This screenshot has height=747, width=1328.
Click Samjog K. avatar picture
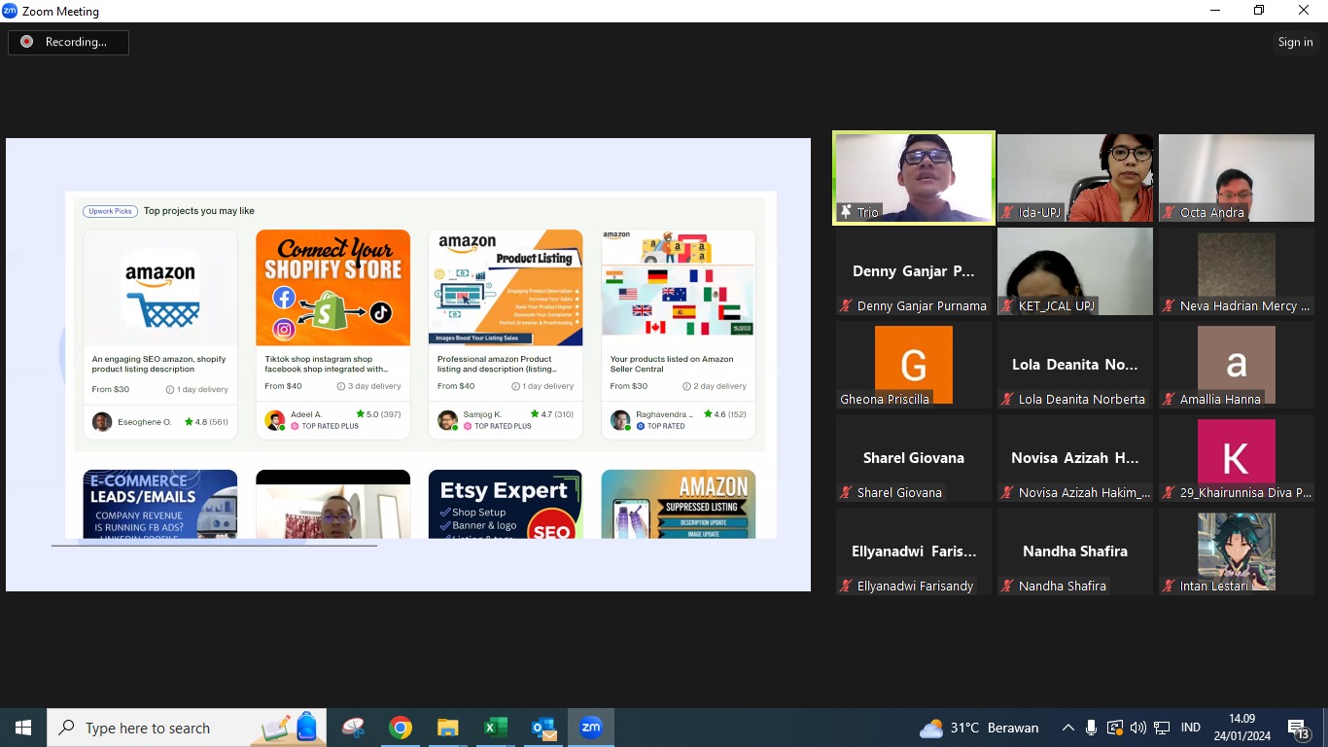click(448, 420)
